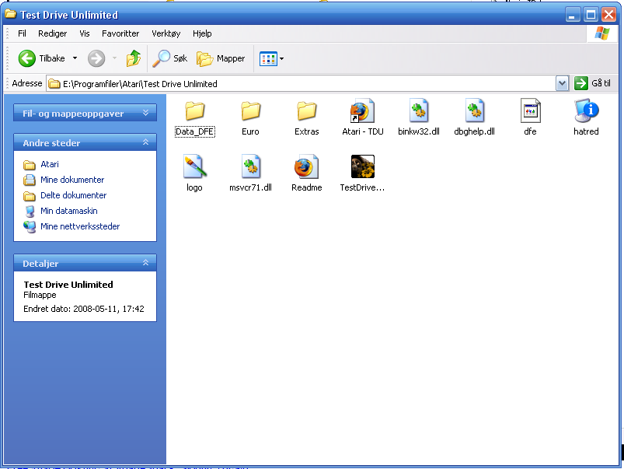This screenshot has width=624, height=469.
Task: Maximize the Test Drive Unlimited window
Action: 591,15
